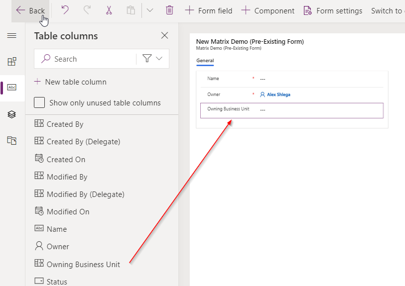Open the paste options dropdown chevron
Viewport: 405px width, 286px height.
coord(150,10)
